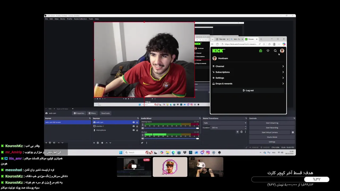Enable Studio Mode
340x191 pixels.
coord(272,137)
